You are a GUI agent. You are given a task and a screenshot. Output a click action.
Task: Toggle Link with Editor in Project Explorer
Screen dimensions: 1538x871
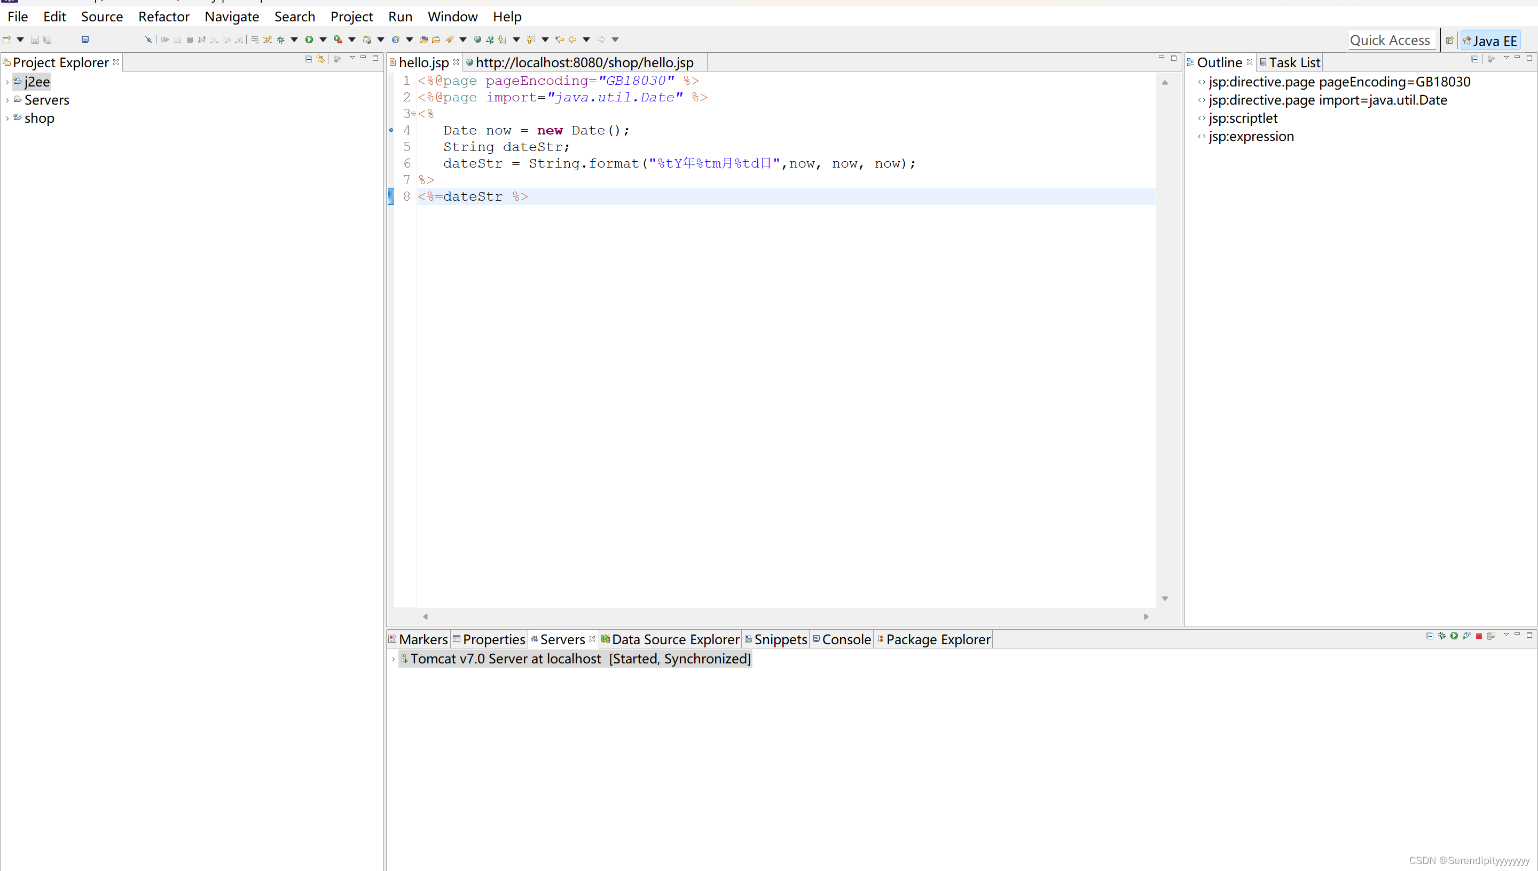(321, 59)
